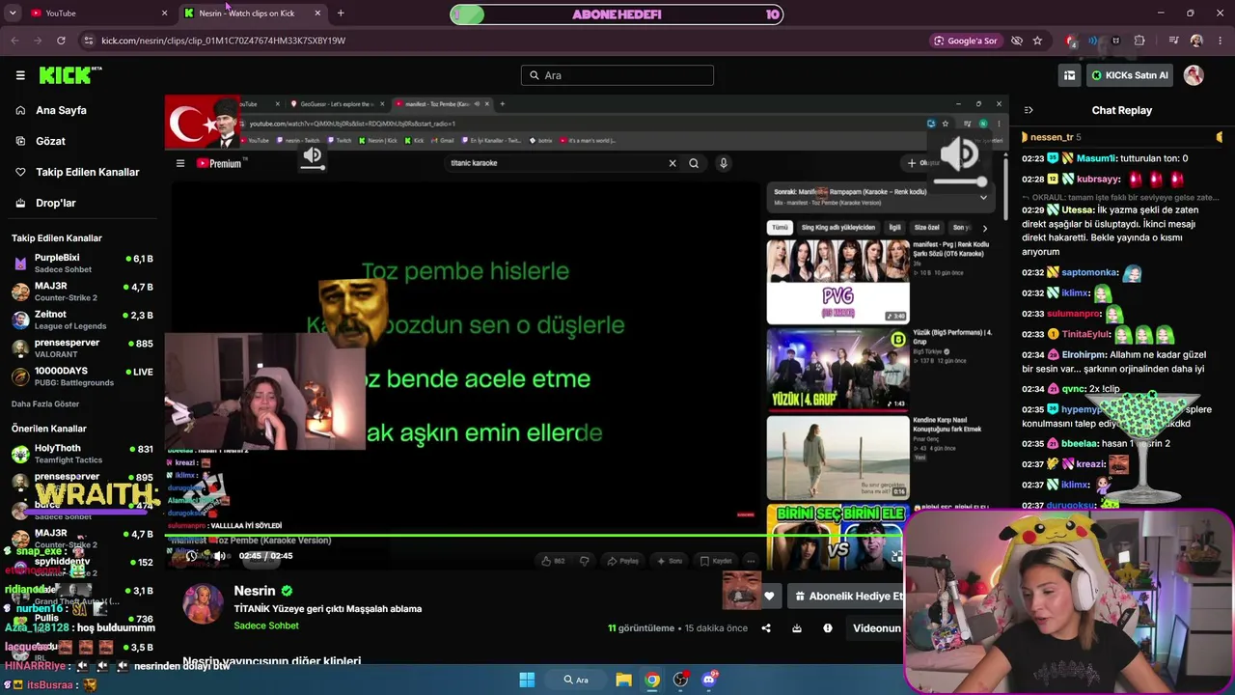This screenshot has width=1235, height=695.
Task: Open File Explorer from the taskbar
Action: 623,680
